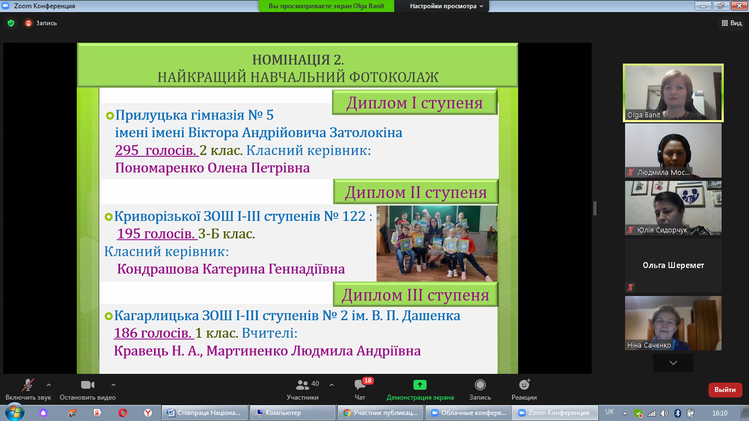Click the red Leave meeting button

pos(725,390)
